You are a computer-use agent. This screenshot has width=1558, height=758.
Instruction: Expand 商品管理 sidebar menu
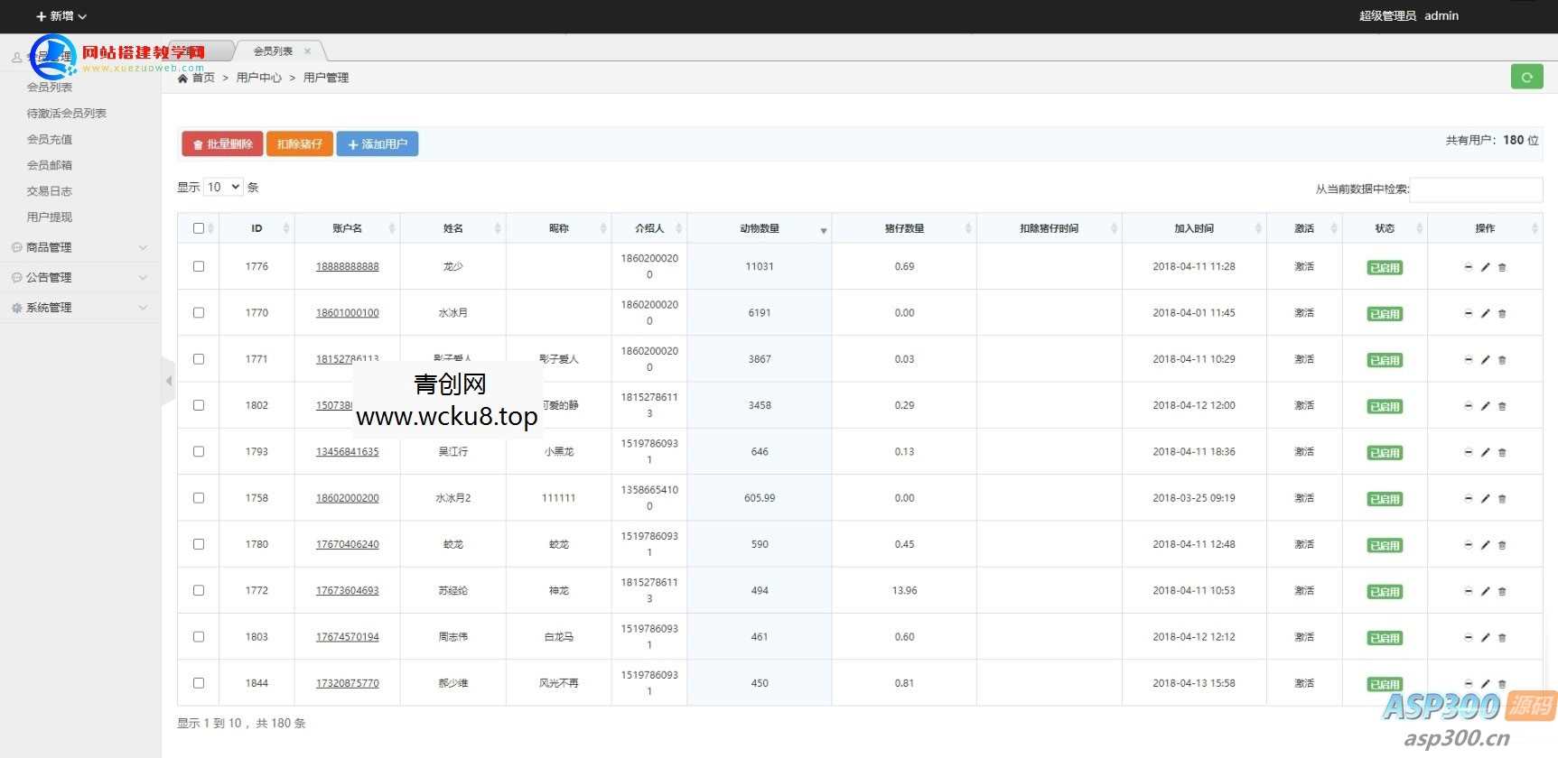pyautogui.click(x=79, y=247)
